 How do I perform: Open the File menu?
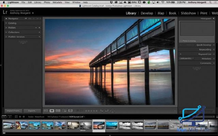pos(23,2)
